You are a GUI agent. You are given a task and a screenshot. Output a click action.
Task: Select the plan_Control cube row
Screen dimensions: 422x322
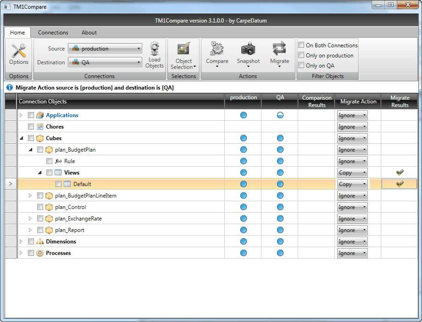point(70,207)
